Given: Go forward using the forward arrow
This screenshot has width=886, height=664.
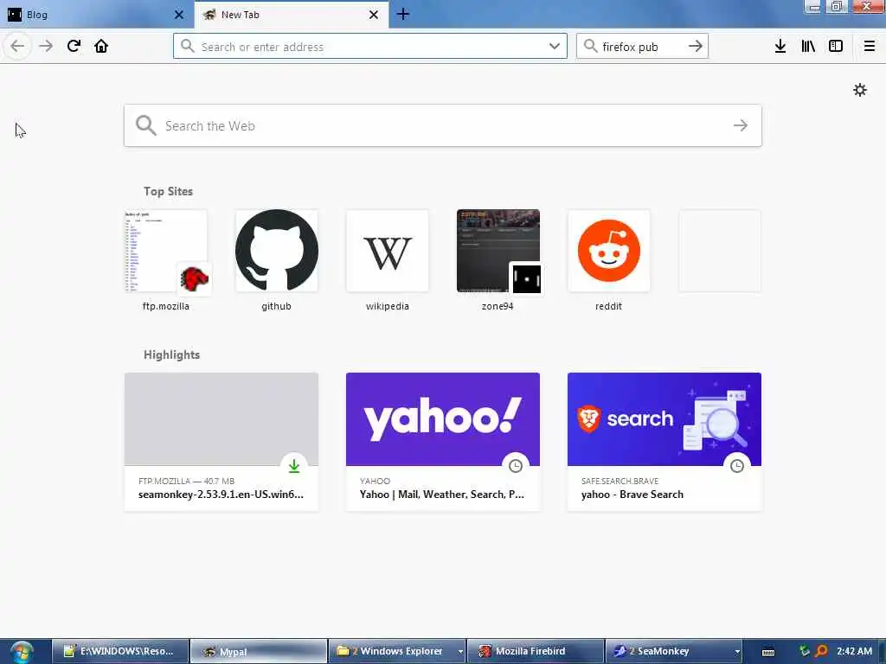Looking at the screenshot, I should [x=46, y=47].
